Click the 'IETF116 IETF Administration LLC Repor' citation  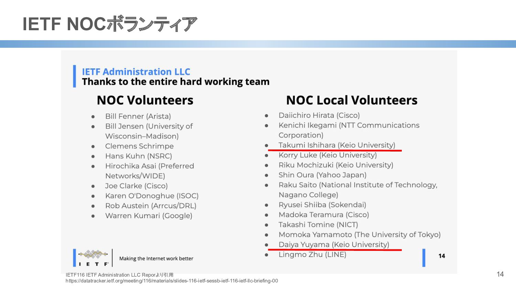pyautogui.click(x=119, y=275)
